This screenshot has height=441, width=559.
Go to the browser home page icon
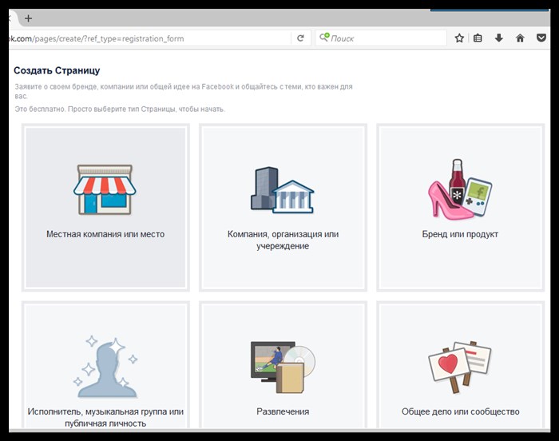click(520, 38)
